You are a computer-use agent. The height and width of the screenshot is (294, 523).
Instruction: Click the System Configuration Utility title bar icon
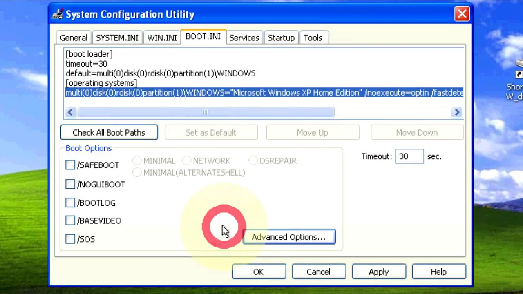[57, 14]
